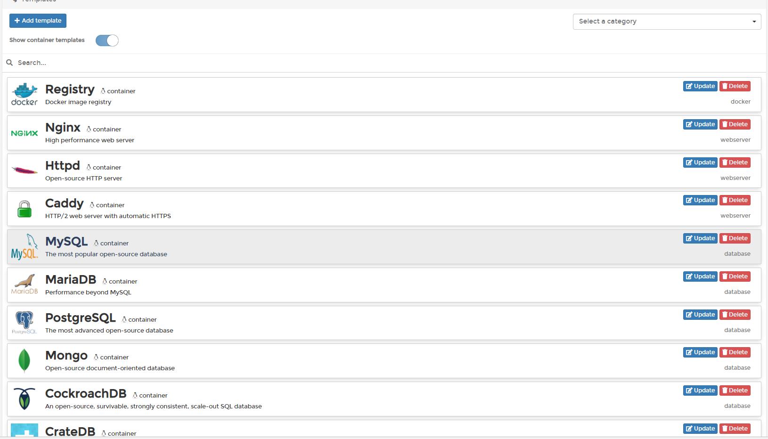
Task: Click the search magnifier icon
Action: point(9,63)
